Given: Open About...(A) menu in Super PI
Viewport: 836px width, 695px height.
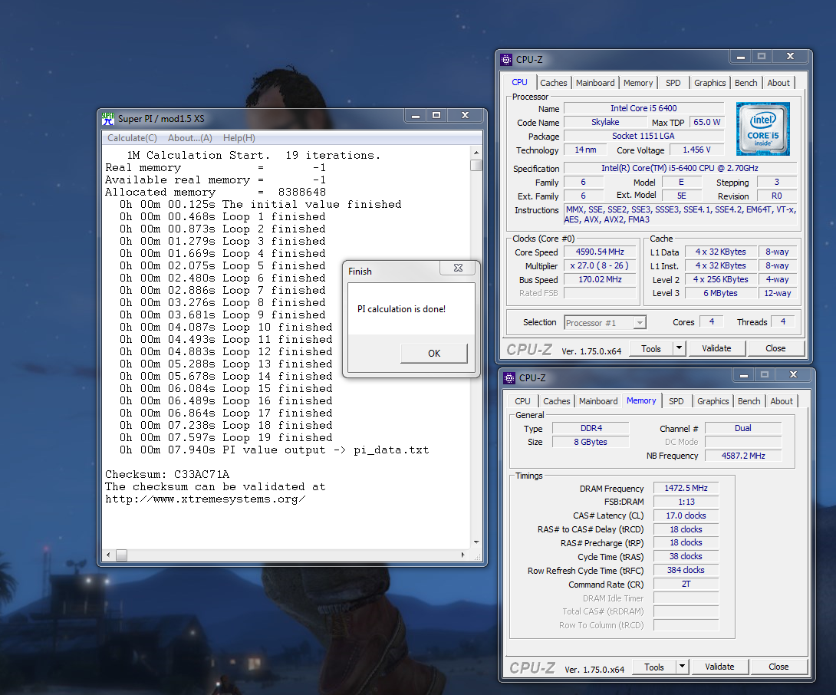Looking at the screenshot, I should [189, 137].
